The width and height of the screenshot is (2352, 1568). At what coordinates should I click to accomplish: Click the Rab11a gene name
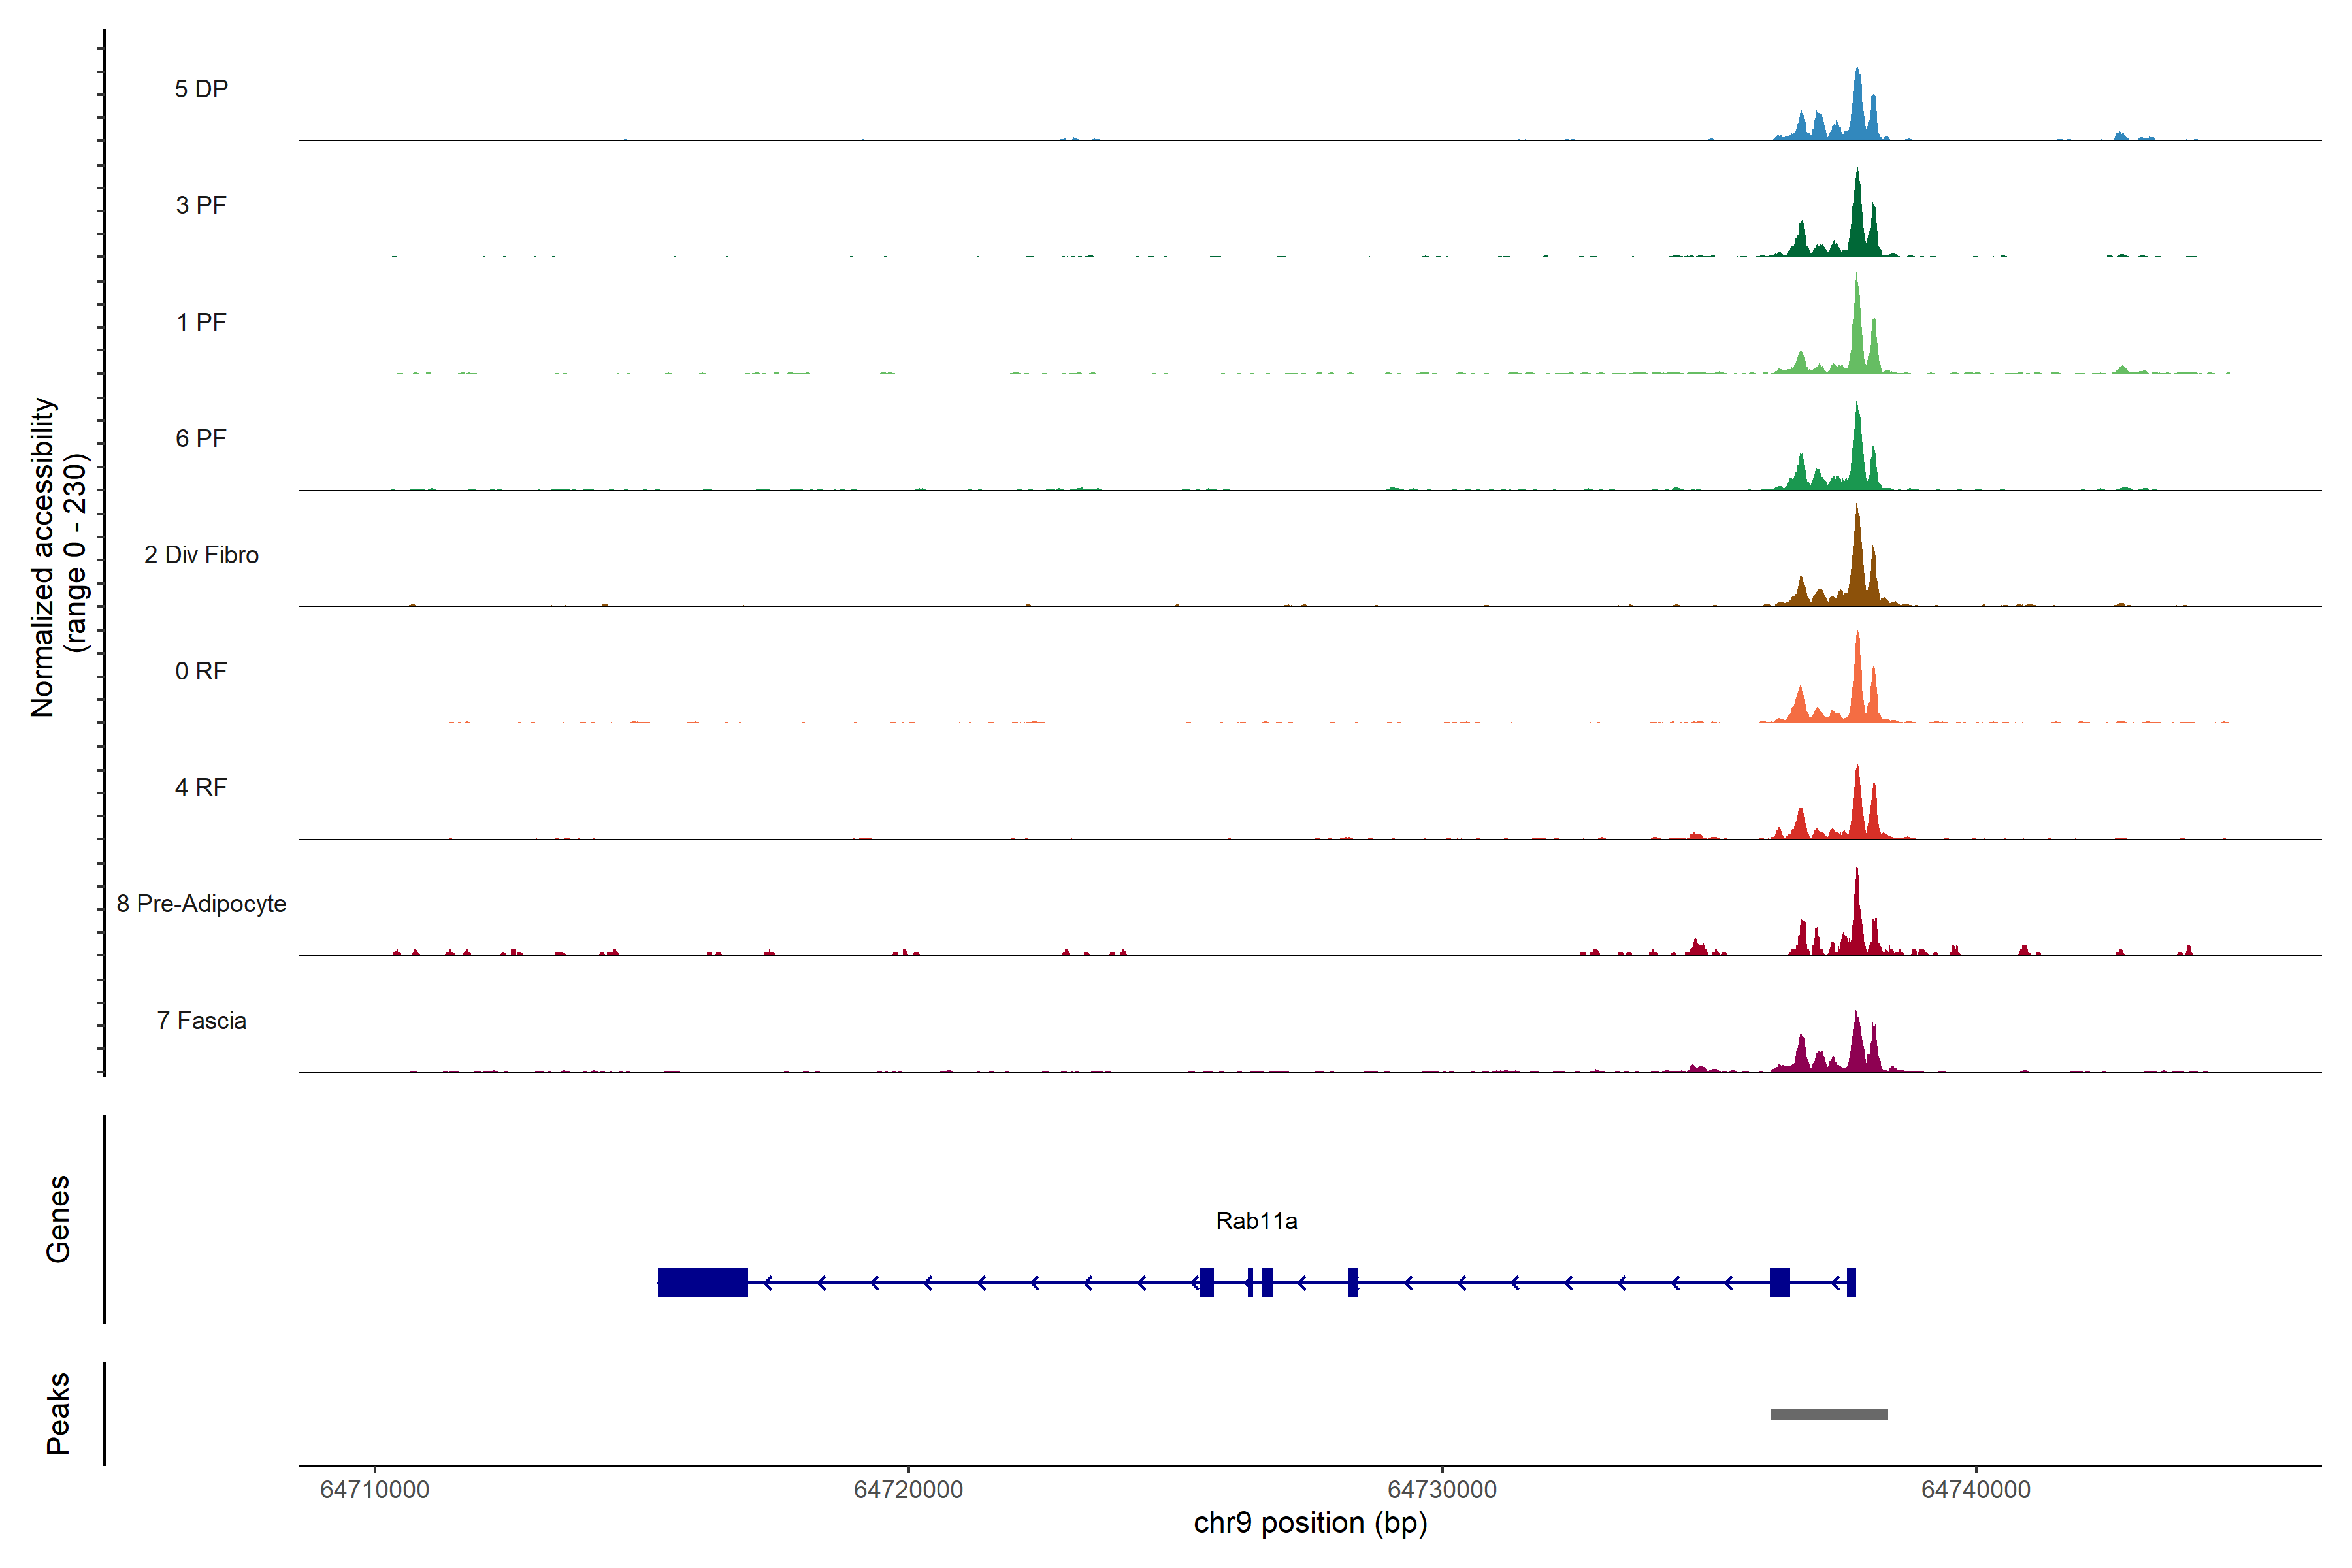pyautogui.click(x=1256, y=1220)
